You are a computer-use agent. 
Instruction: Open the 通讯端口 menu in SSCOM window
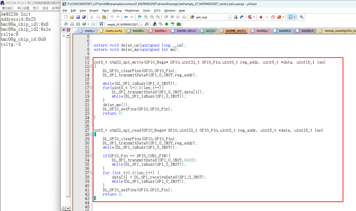[x=8, y=8]
